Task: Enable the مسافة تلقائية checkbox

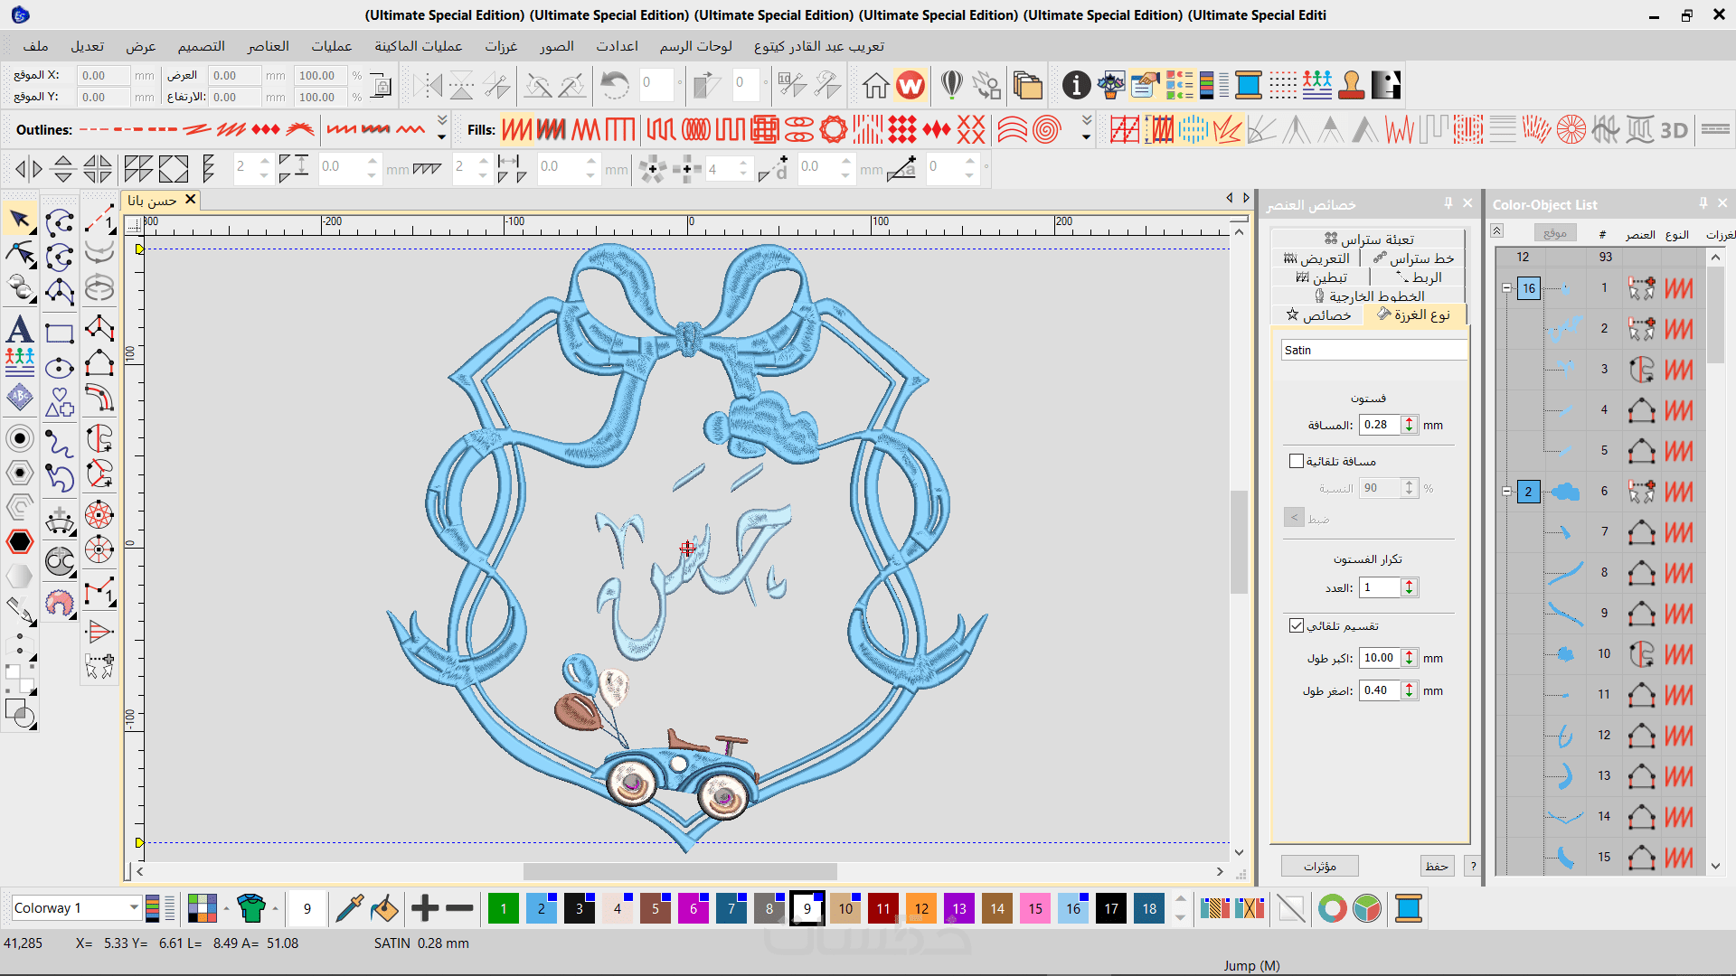Action: (1297, 461)
